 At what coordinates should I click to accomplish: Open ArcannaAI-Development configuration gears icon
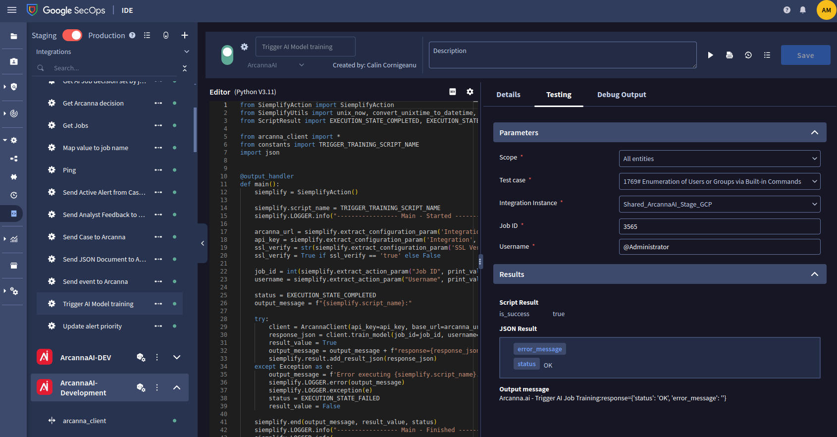141,387
